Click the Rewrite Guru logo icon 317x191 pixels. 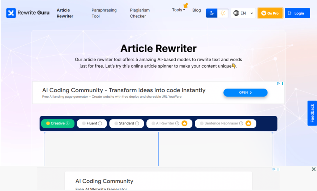tap(11, 13)
